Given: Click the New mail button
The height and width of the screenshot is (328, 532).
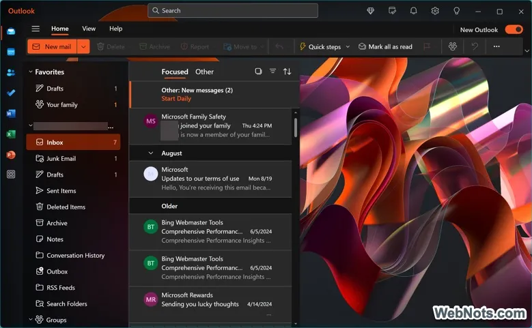Looking at the screenshot, I should point(52,47).
